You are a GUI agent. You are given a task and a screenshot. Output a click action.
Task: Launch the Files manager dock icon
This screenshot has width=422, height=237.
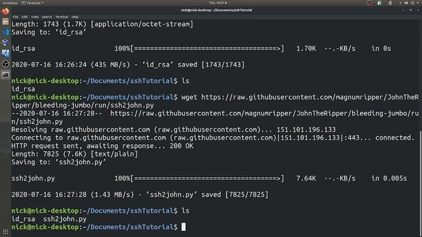[5, 22]
